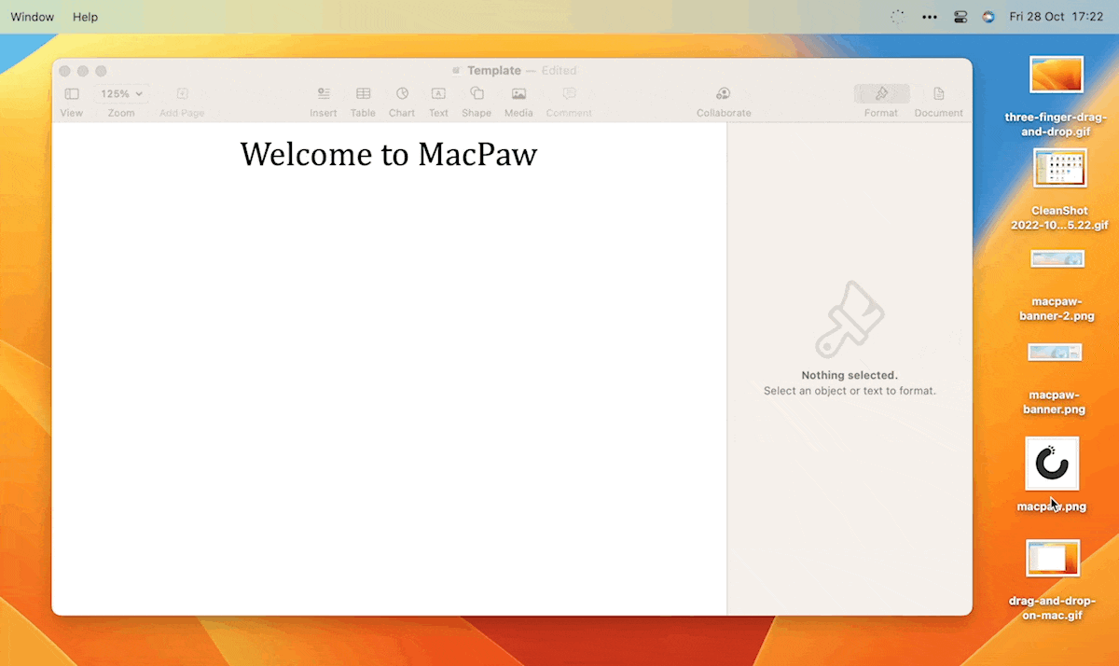
Task: Open the Help menu
Action: click(85, 17)
